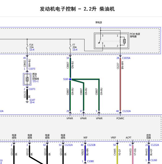Click wire color WH-BU

(x=29, y=63)
